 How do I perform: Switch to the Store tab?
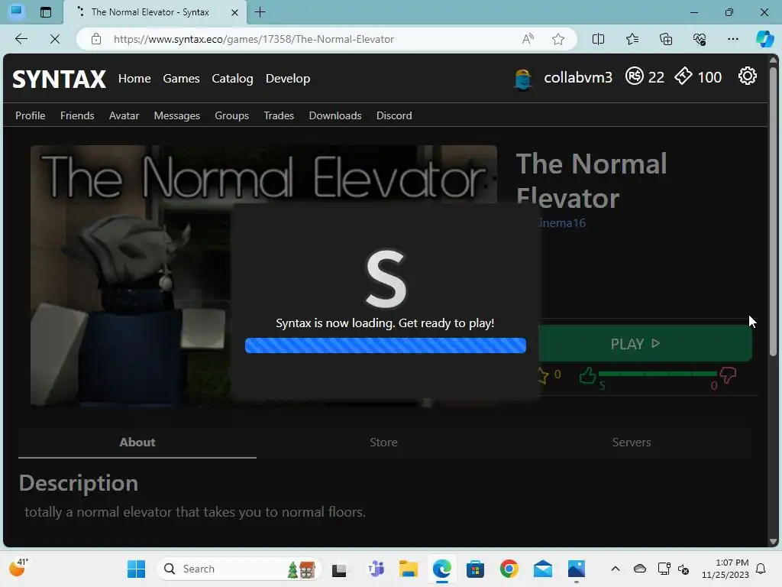pos(383,443)
